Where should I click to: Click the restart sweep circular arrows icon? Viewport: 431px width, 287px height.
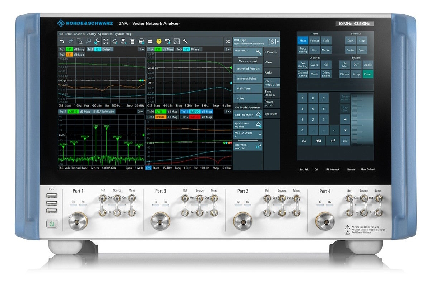tap(167, 41)
